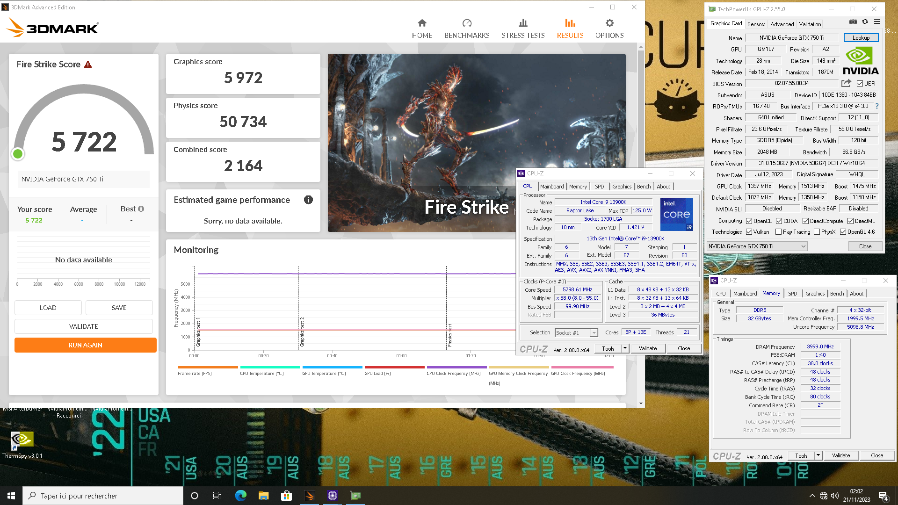The height and width of the screenshot is (505, 898).
Task: Click the LOAD button in 3DMark
Action: 48,308
